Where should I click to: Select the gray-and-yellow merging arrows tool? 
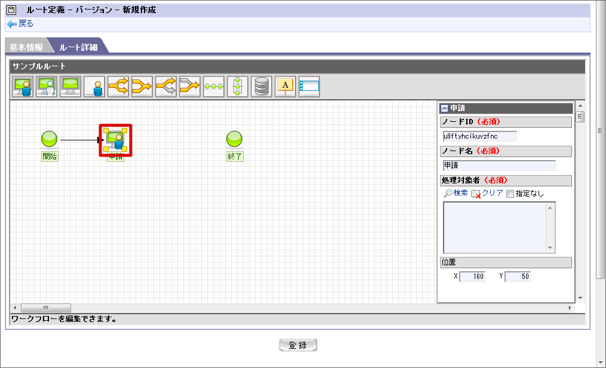(x=190, y=86)
